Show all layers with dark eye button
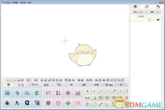 pos(152,12)
